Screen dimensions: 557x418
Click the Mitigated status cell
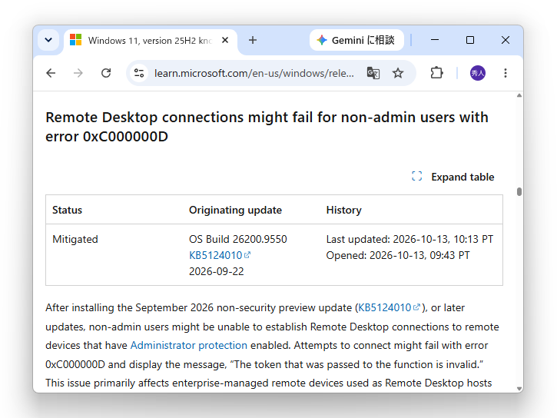(75, 239)
